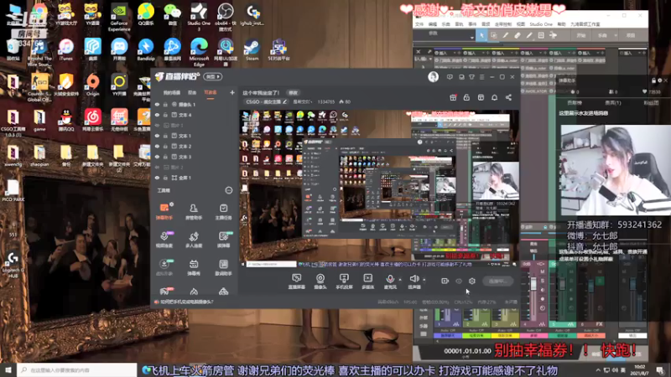Viewport: 671px width, 377px height.
Task: Add a 摄像头 camera source
Action: [x=320, y=281]
